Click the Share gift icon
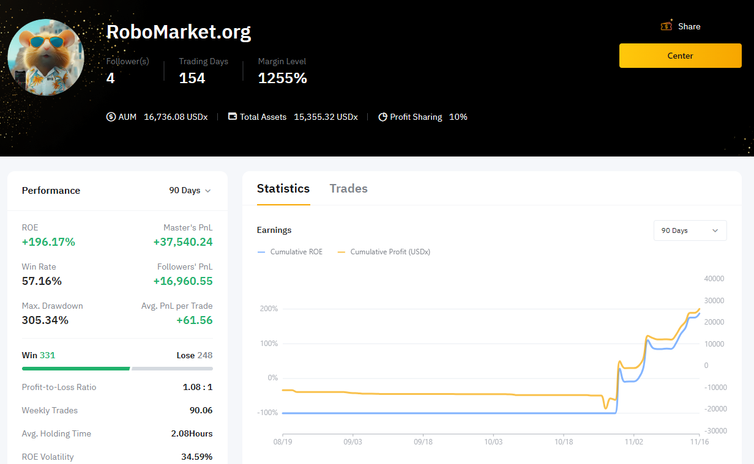The height and width of the screenshot is (464, 754). click(666, 26)
